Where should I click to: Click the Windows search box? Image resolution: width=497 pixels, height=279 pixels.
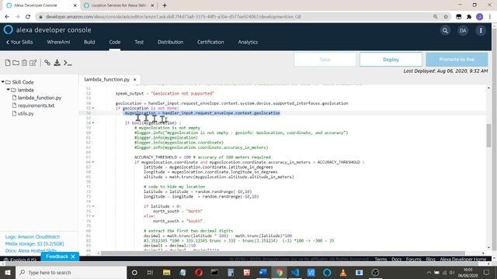point(71,272)
